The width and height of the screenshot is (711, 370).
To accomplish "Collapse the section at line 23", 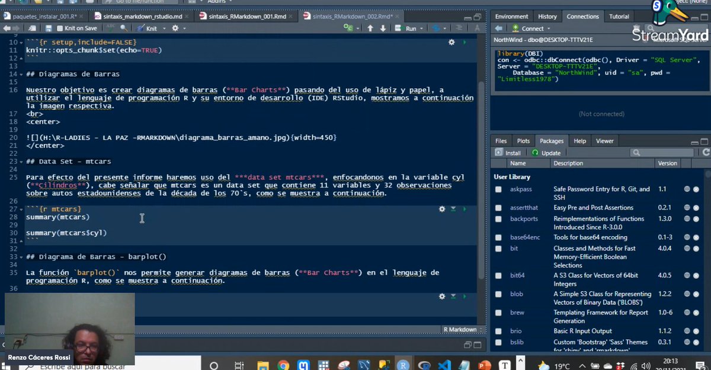I will (21, 162).
